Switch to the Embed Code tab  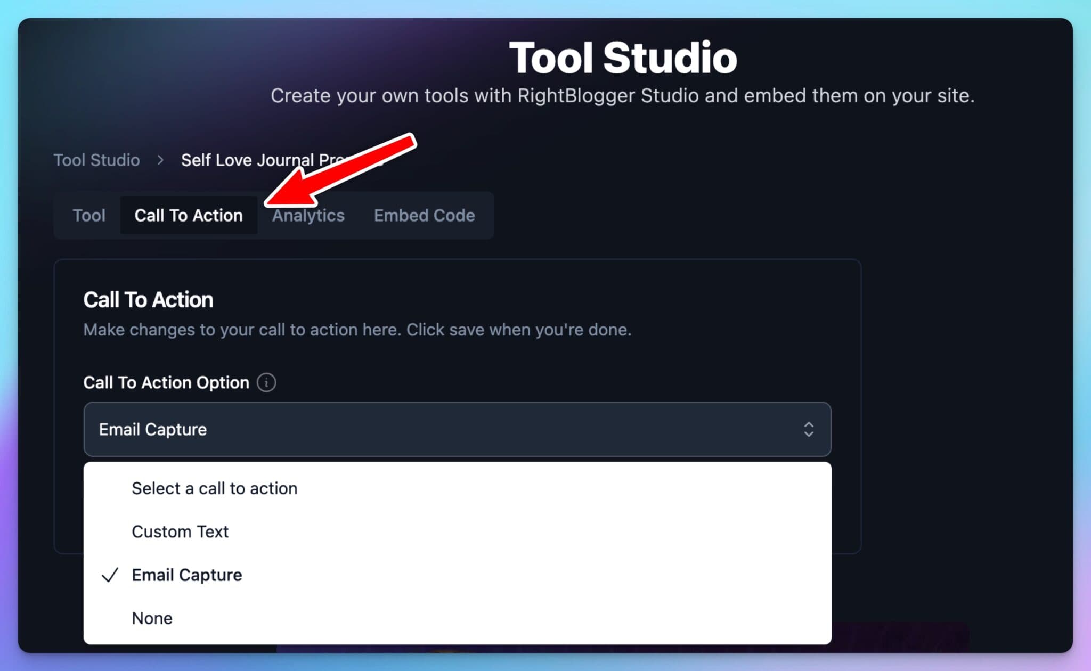(x=424, y=215)
